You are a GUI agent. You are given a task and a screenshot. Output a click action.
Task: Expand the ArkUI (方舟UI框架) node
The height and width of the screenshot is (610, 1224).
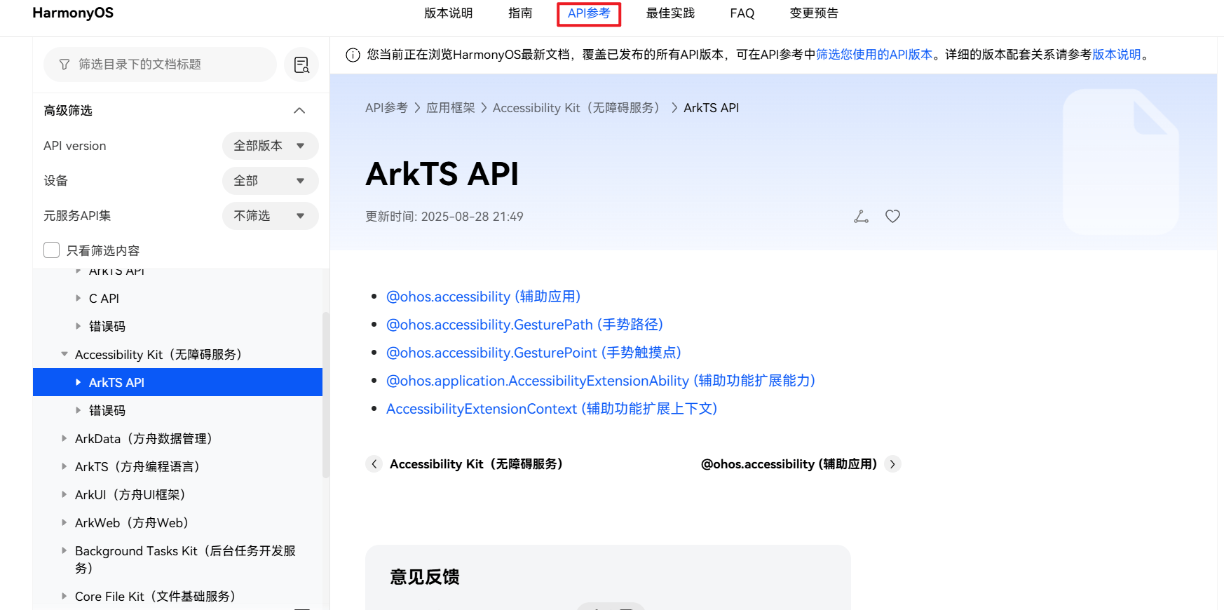(x=64, y=494)
